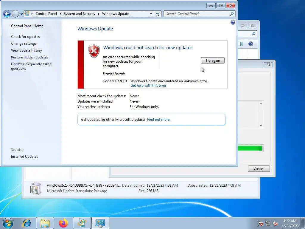Image resolution: width=305 pixels, height=229 pixels.
Task: Launch Internet Explorer from taskbar
Action: (x=27, y=223)
